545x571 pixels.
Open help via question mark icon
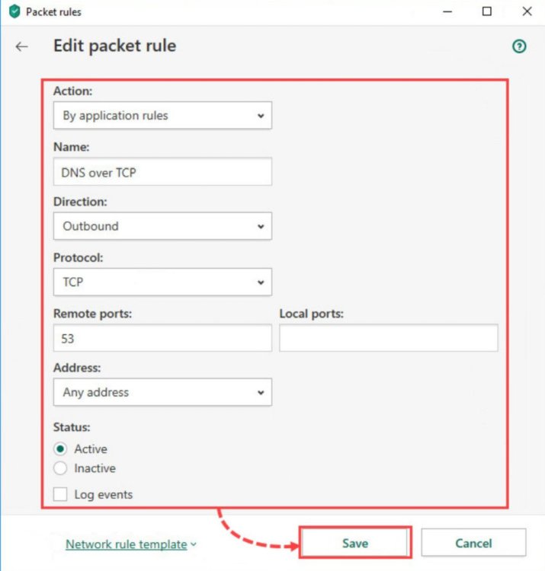(x=519, y=46)
